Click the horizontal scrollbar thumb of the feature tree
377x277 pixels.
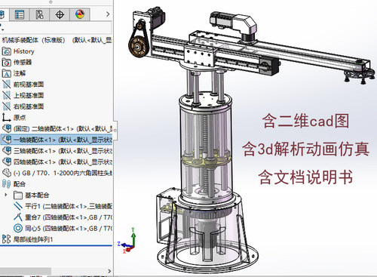coord(26,271)
